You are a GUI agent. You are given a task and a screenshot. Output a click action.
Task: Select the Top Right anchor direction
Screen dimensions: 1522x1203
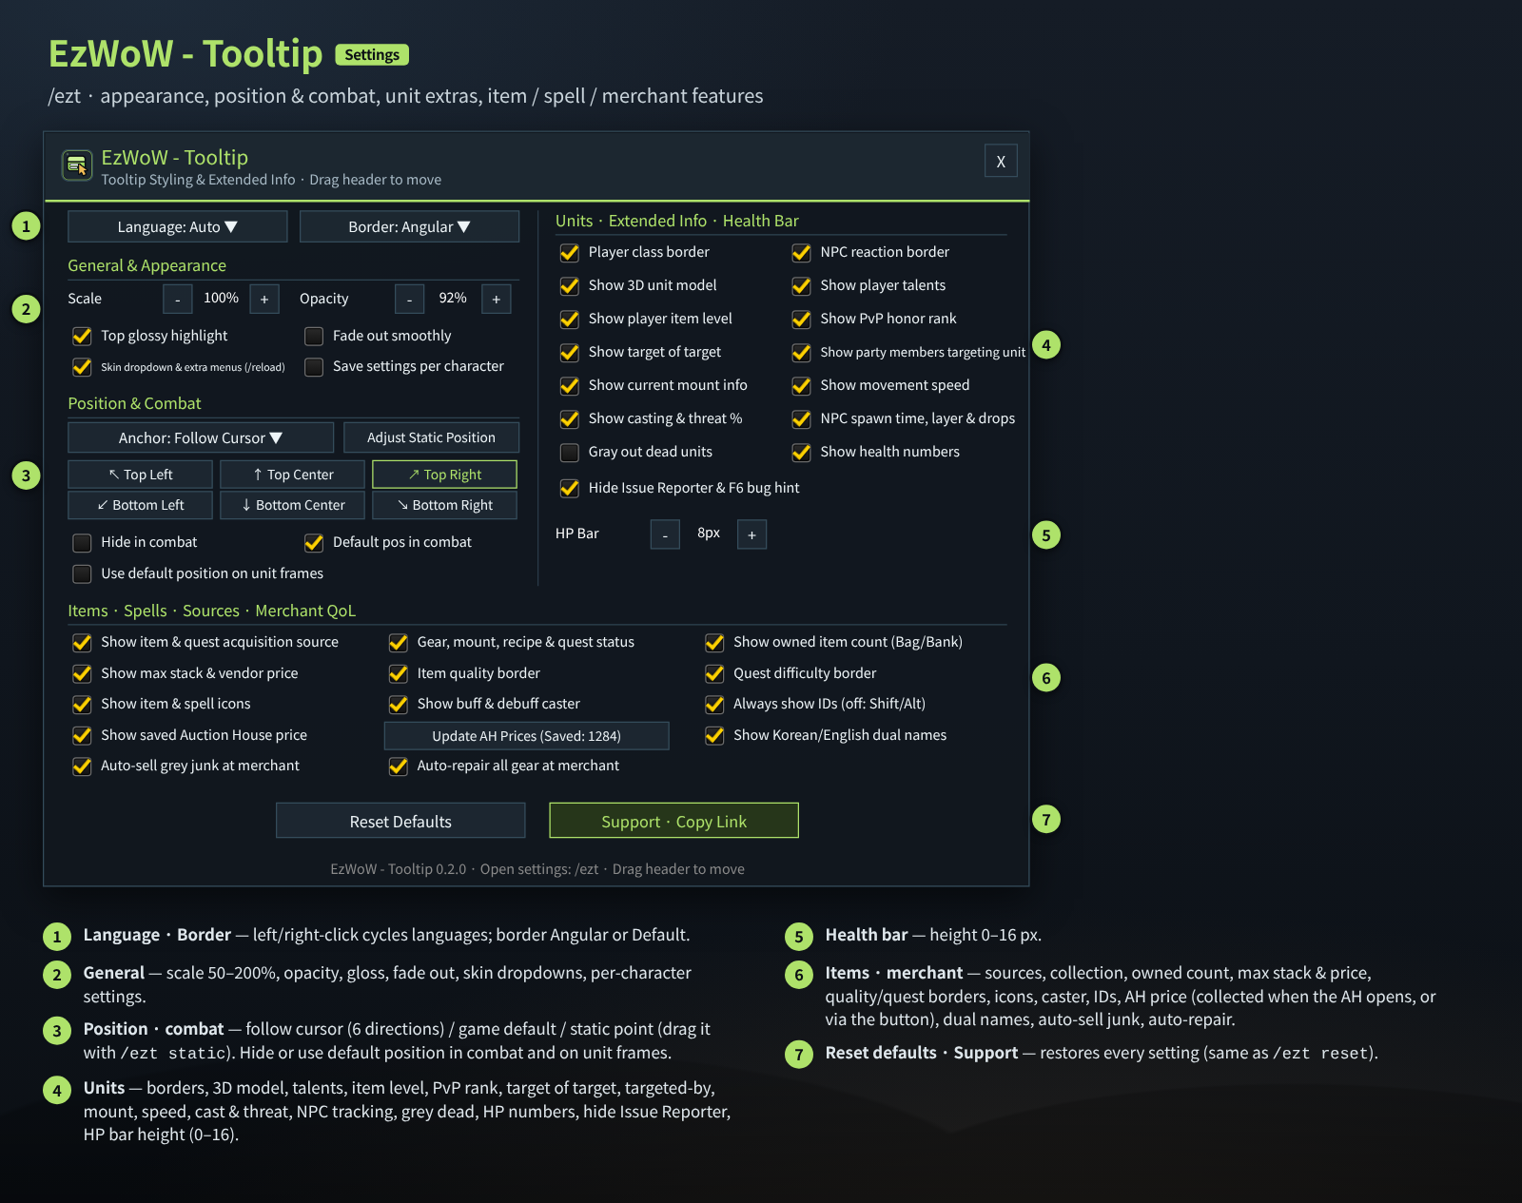click(x=444, y=475)
